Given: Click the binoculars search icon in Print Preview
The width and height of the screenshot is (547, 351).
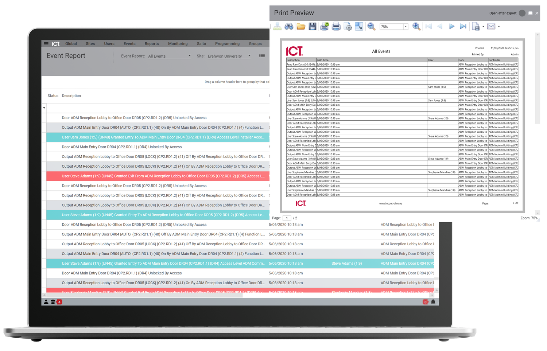Looking at the screenshot, I should point(289,27).
